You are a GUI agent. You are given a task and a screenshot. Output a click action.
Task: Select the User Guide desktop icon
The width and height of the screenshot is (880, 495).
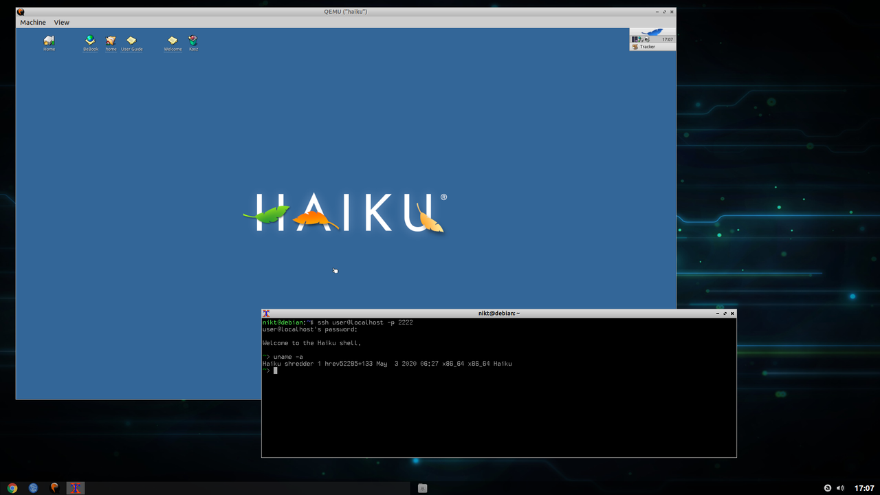[131, 43]
